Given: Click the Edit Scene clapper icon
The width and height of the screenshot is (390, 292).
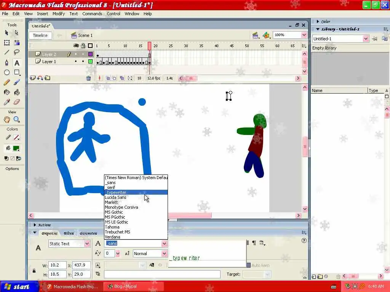Looking at the screenshot, I should 255,35.
